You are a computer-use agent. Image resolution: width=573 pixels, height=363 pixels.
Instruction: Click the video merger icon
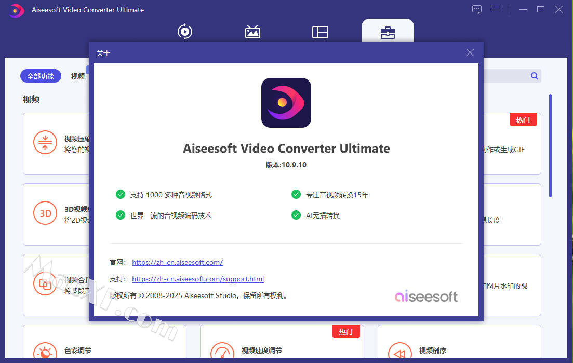click(x=45, y=284)
